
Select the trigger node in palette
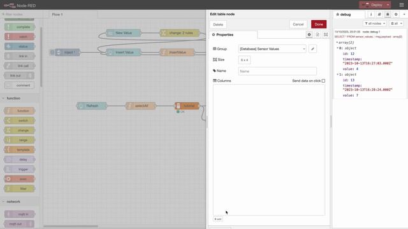click(20, 169)
